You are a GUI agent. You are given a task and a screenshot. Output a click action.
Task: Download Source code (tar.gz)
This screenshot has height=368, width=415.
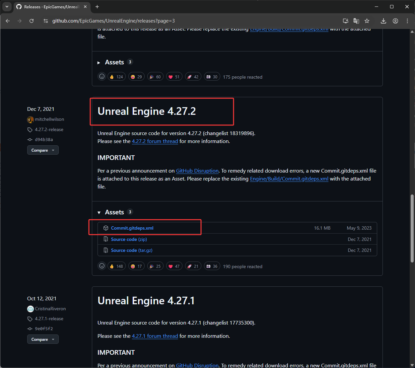pos(132,250)
